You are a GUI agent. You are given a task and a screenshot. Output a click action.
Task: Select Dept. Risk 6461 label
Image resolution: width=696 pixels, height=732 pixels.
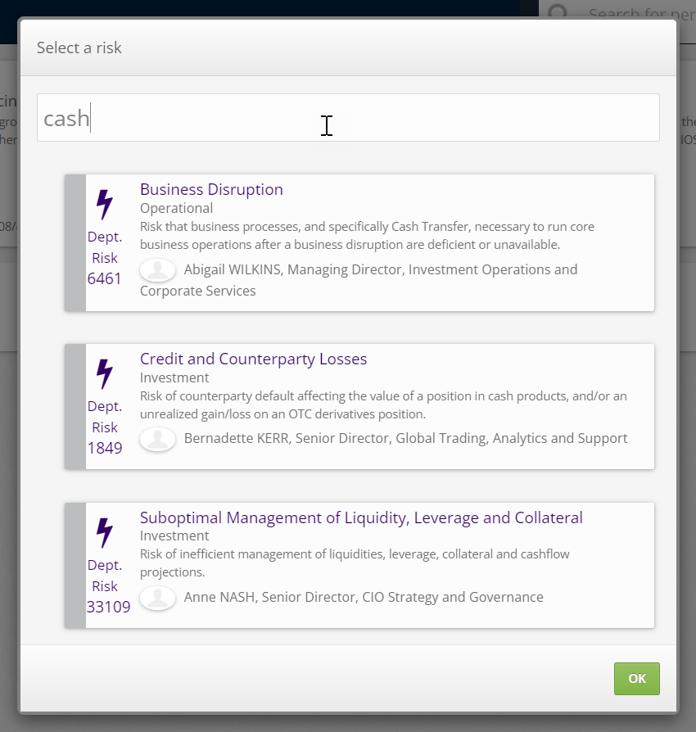point(104,258)
